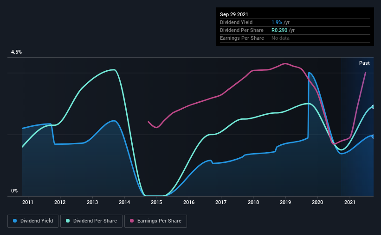The width and height of the screenshot is (381, 235).
Task: Click the 2015 x-axis label
Action: pos(156,202)
